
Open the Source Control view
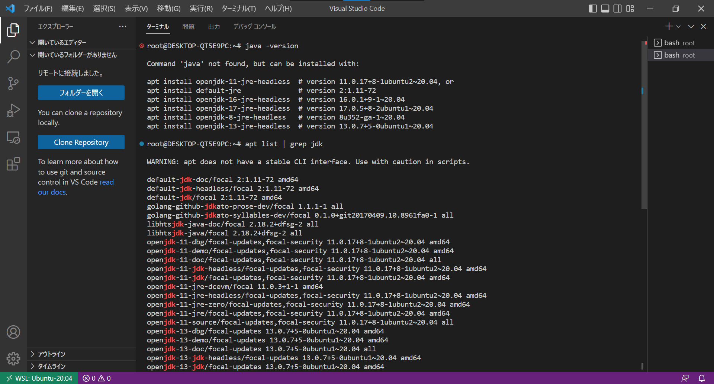(x=13, y=84)
